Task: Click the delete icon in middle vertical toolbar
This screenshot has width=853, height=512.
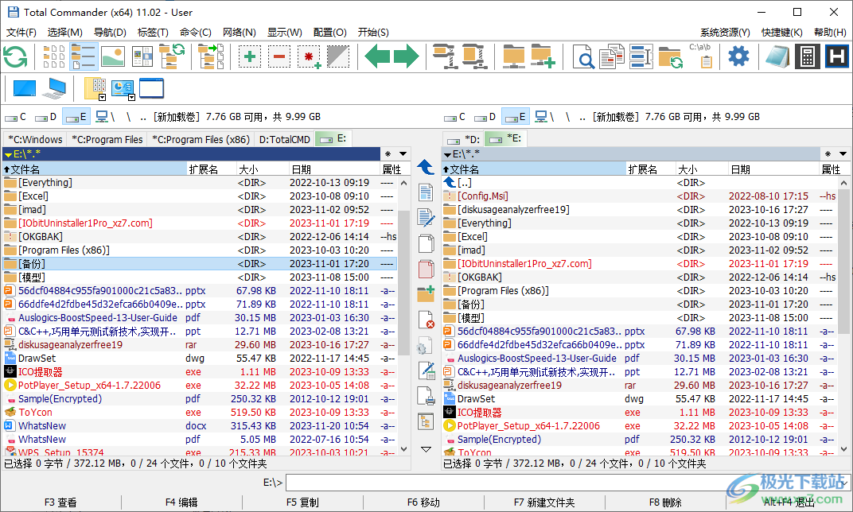Action: coord(426,320)
